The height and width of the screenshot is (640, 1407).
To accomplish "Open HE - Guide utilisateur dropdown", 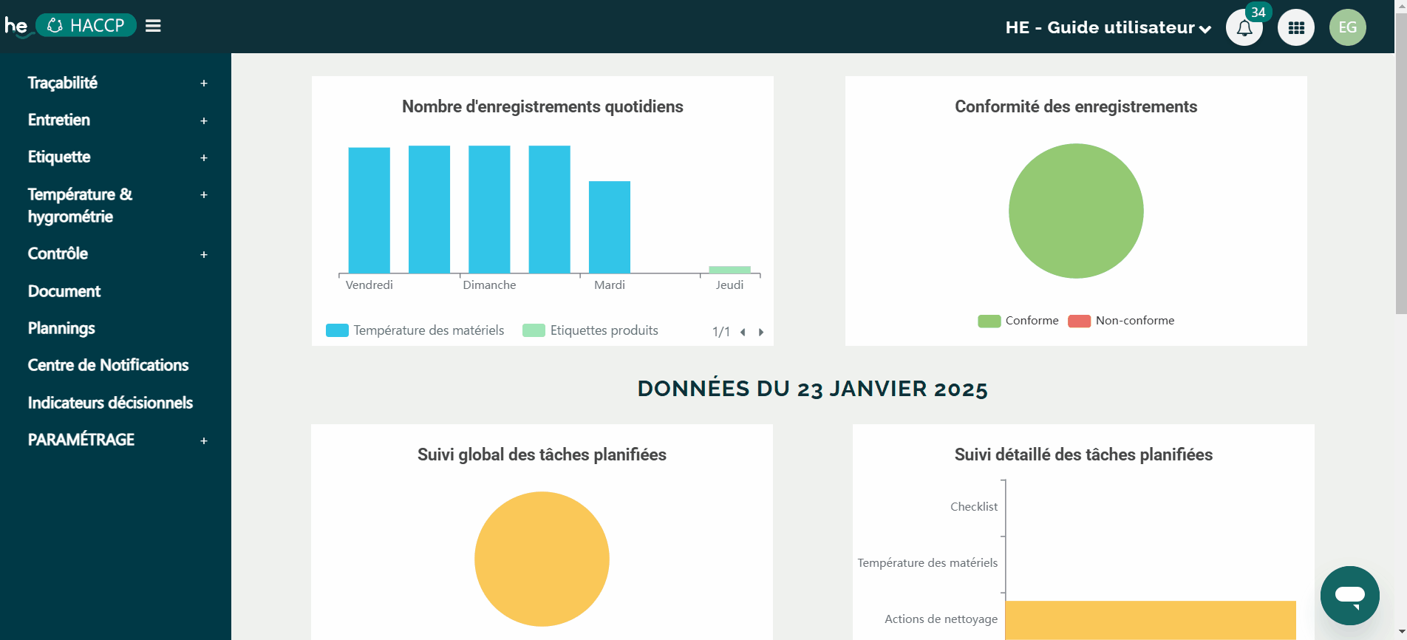I will coord(1108,27).
